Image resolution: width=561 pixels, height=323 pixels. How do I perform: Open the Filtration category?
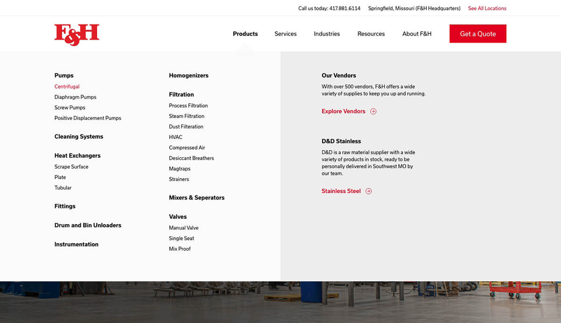[181, 95]
